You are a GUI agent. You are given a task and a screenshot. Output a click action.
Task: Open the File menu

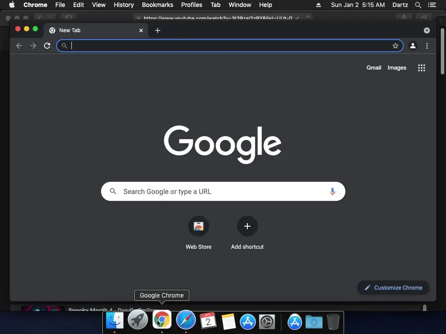coord(60,5)
